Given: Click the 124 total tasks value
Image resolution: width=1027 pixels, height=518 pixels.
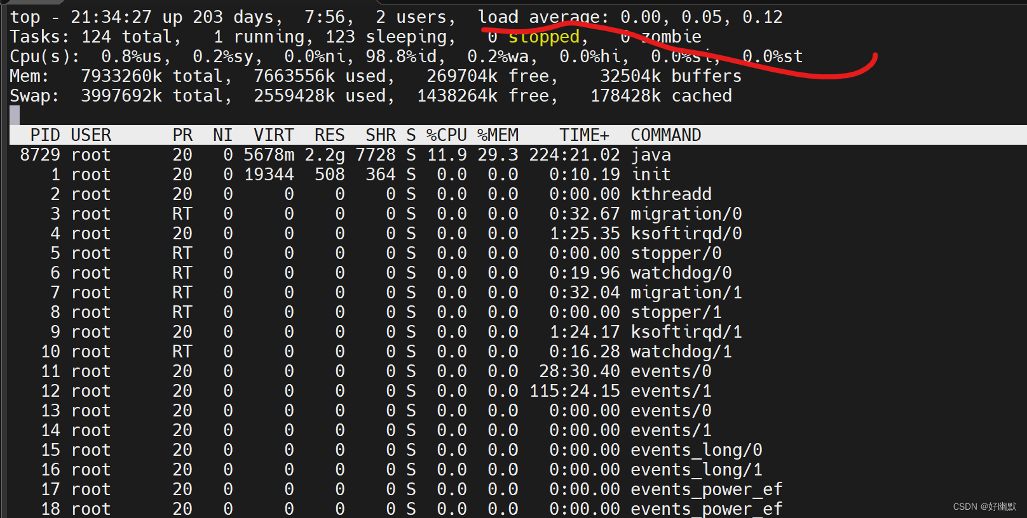Looking at the screenshot, I should click(126, 37).
